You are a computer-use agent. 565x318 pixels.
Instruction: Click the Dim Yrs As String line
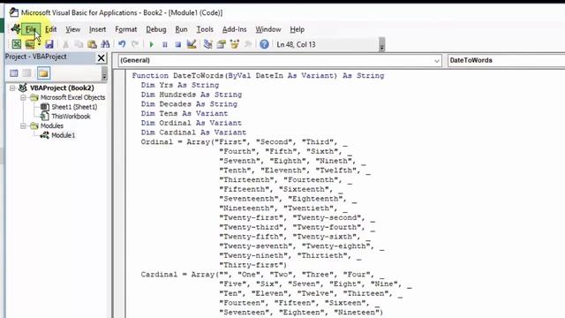pos(180,85)
